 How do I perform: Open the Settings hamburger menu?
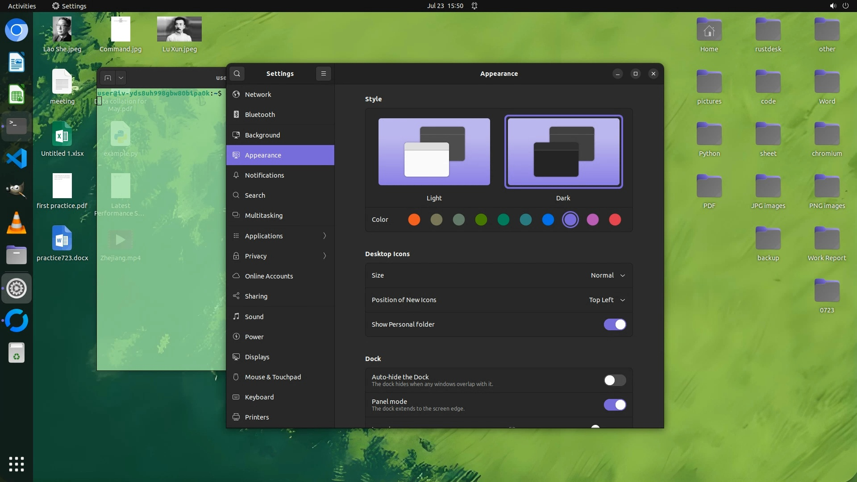(x=324, y=74)
